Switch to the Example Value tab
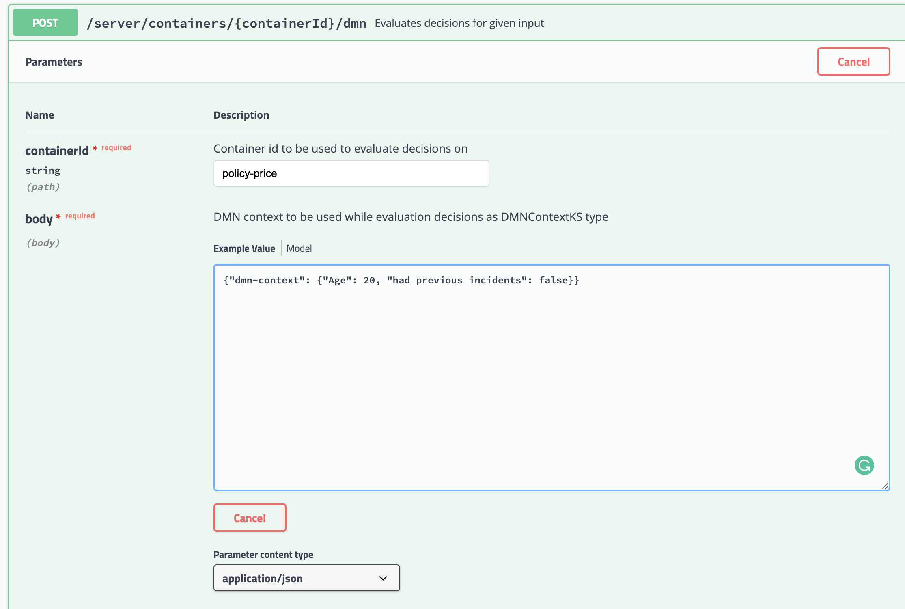 pyautogui.click(x=244, y=248)
